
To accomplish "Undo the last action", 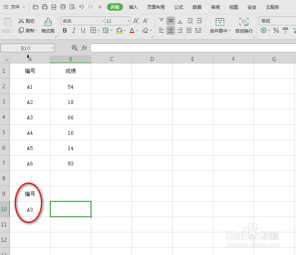I will click(x=81, y=7).
